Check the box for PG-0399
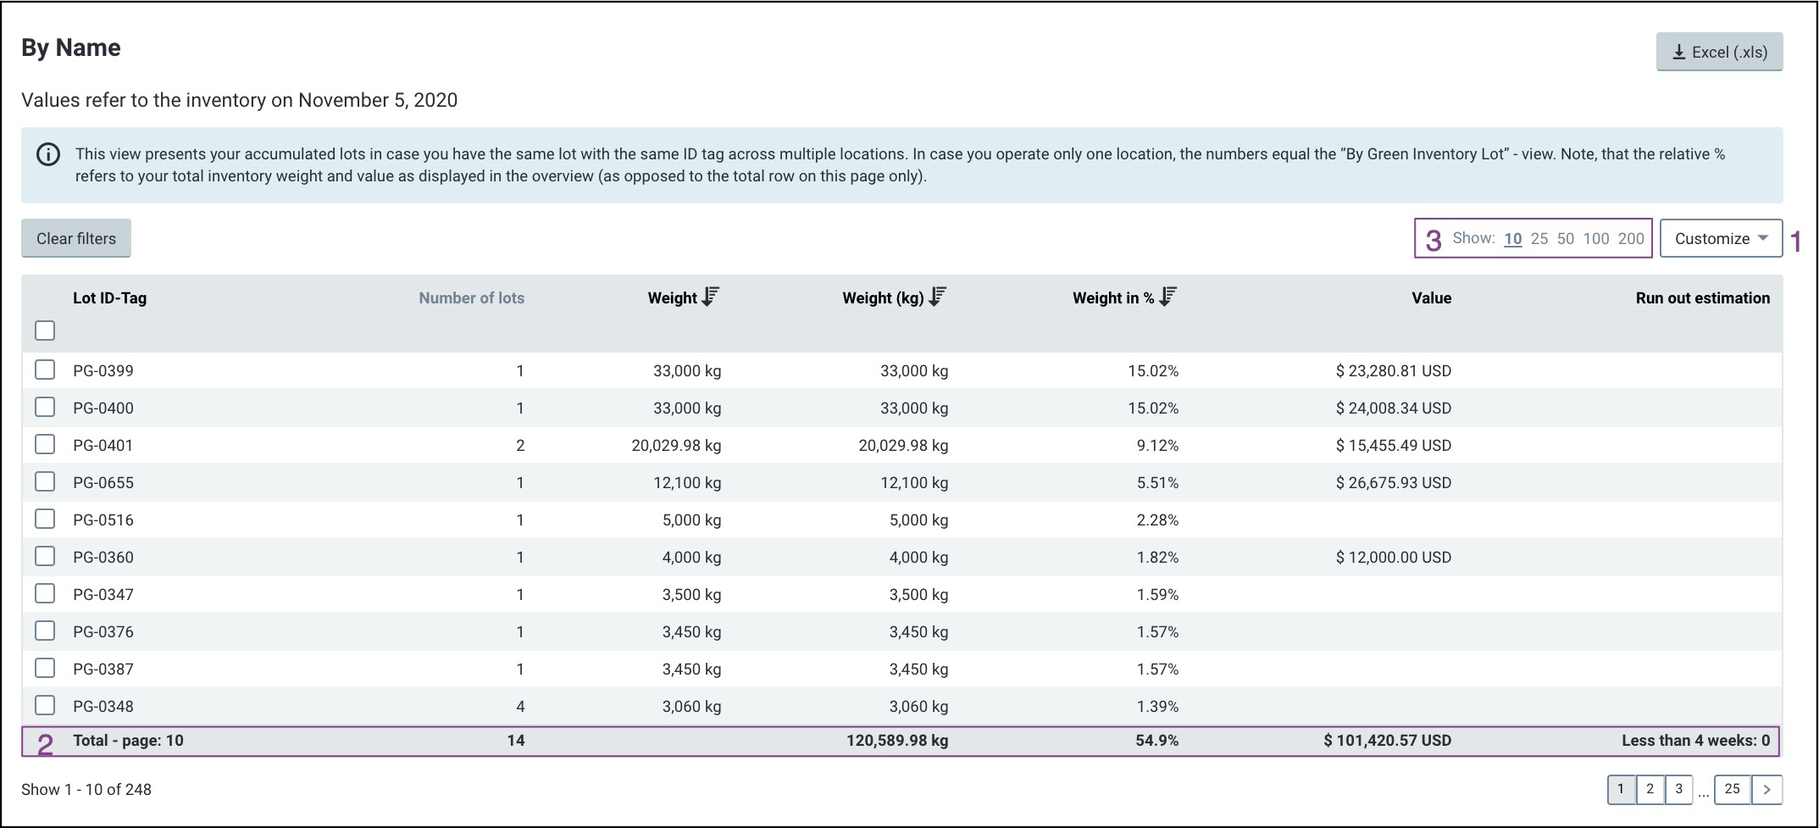This screenshot has width=1819, height=828. 45,370
